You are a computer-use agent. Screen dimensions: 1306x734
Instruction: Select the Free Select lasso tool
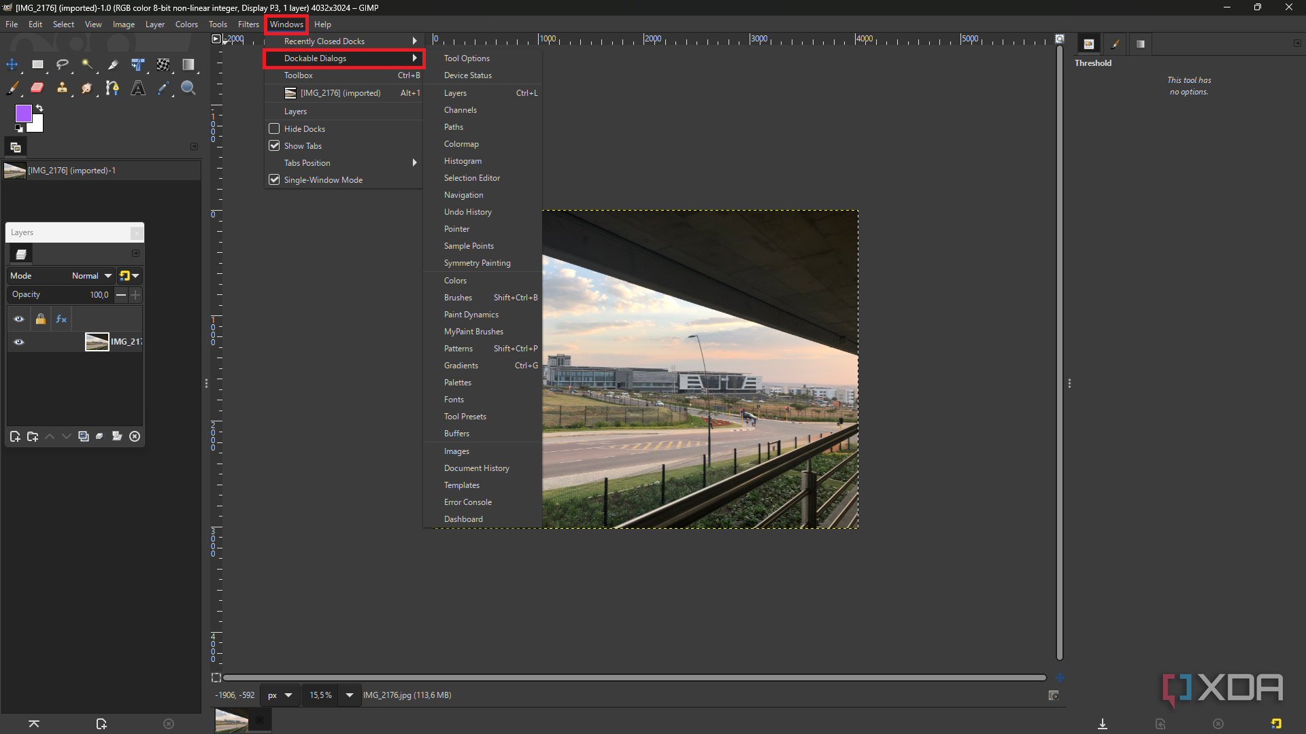(62, 65)
